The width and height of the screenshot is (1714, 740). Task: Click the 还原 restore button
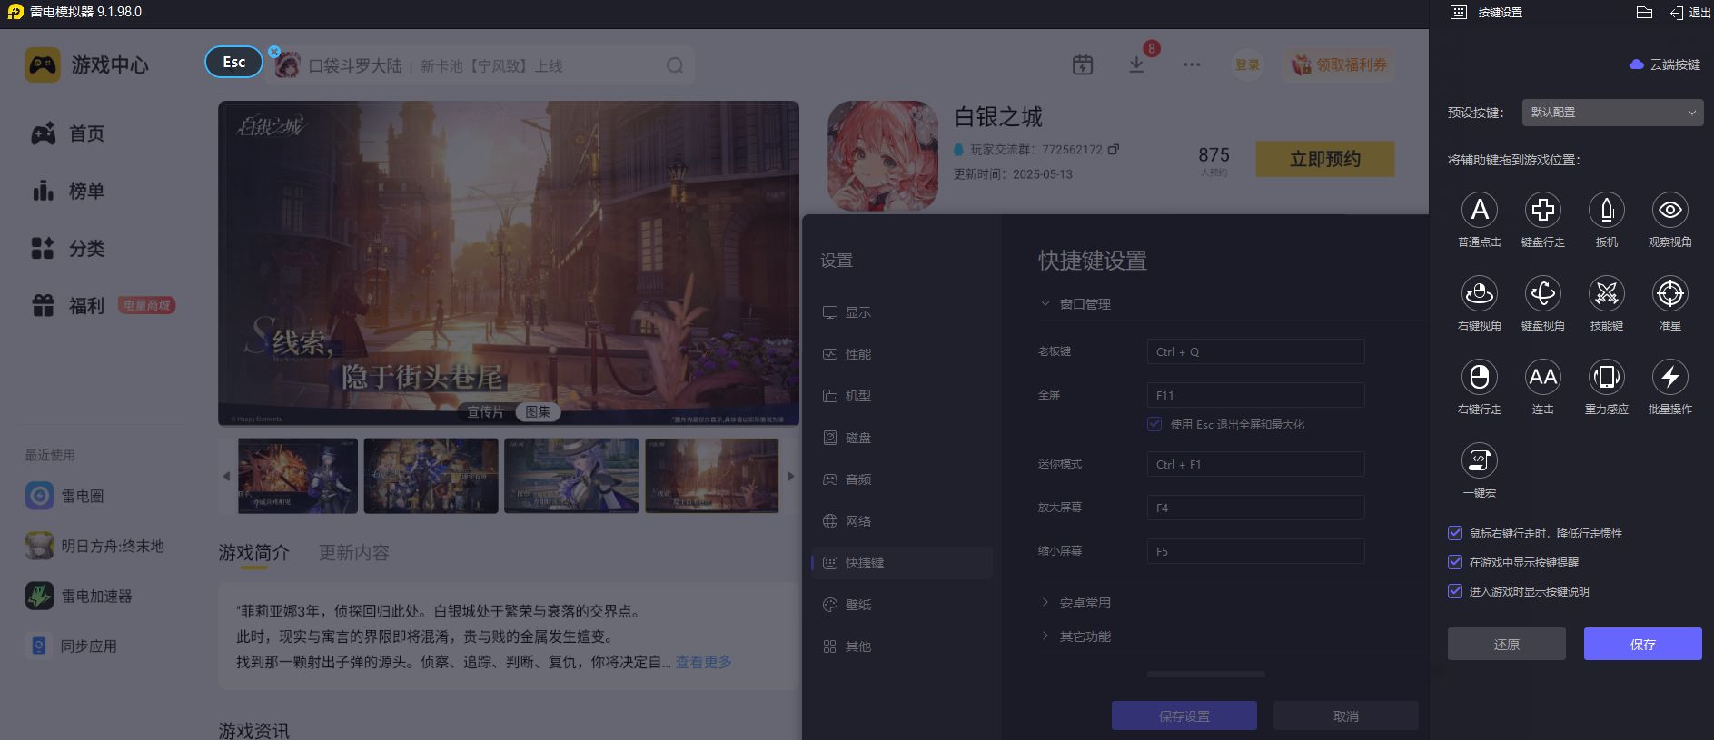point(1507,644)
